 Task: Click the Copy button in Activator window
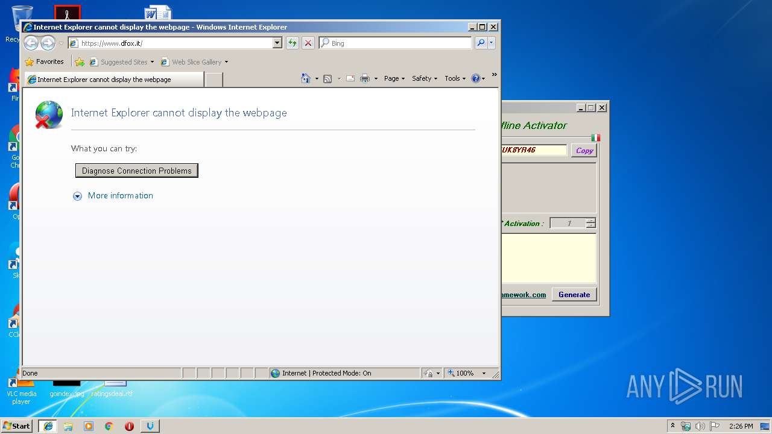pyautogui.click(x=584, y=151)
